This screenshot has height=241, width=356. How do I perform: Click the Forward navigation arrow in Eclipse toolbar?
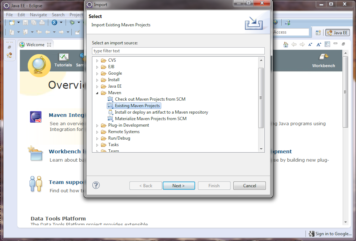coord(61,32)
